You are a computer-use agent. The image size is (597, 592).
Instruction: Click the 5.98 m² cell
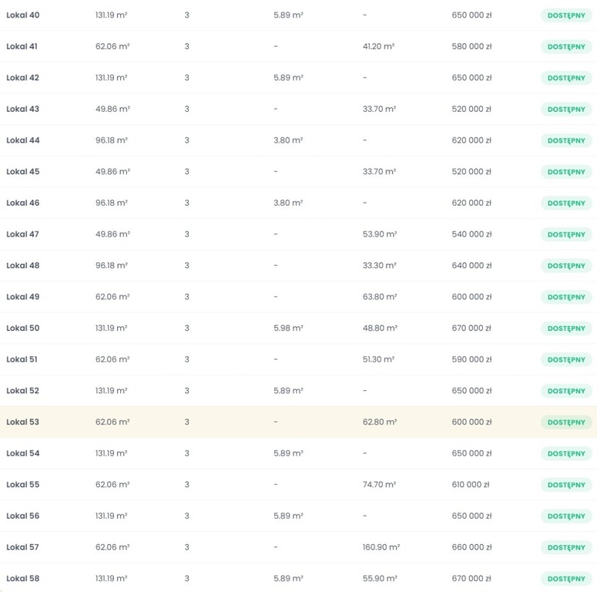click(x=288, y=328)
